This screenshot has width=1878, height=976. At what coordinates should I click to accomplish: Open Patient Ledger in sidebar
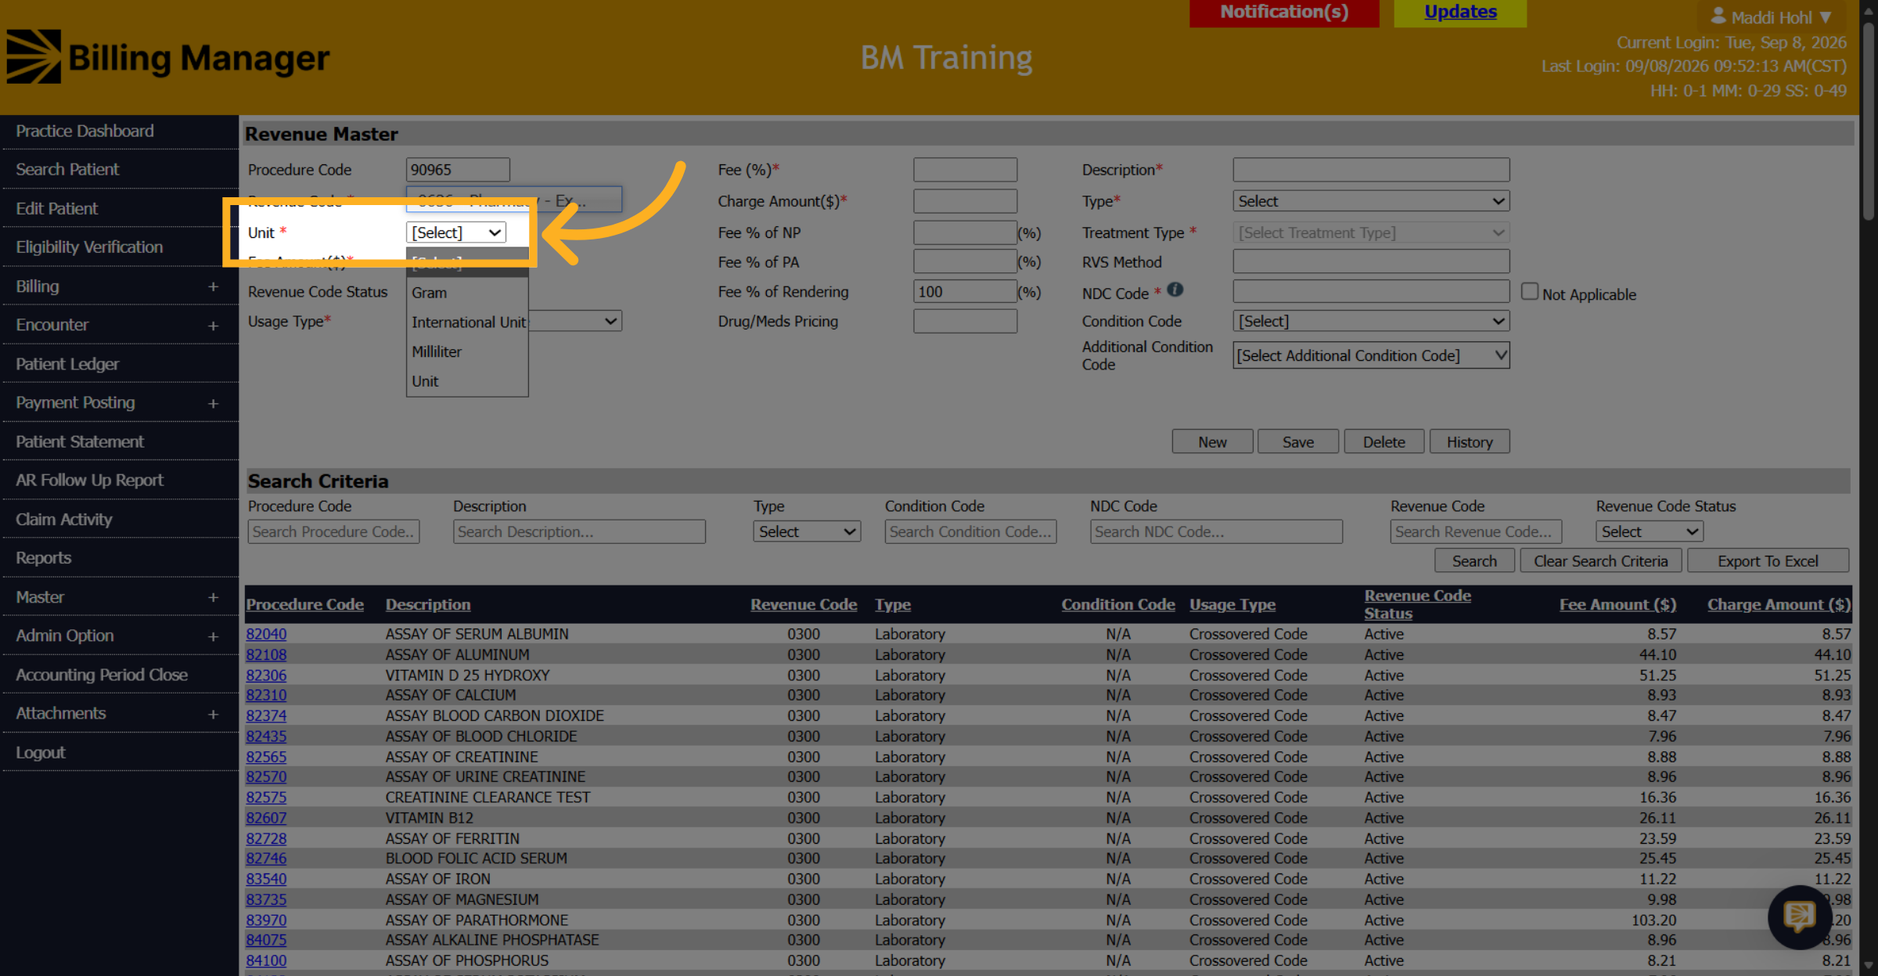[x=67, y=364]
